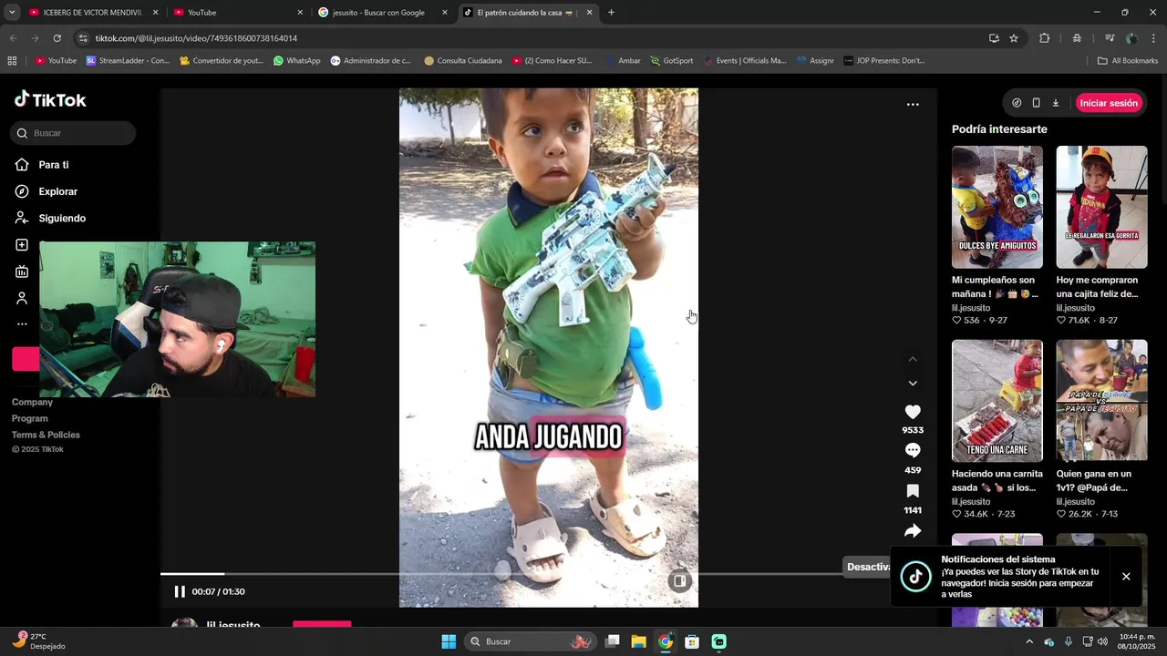Open the comments with 459 count
Screen dimensions: 1167x656
913,450
